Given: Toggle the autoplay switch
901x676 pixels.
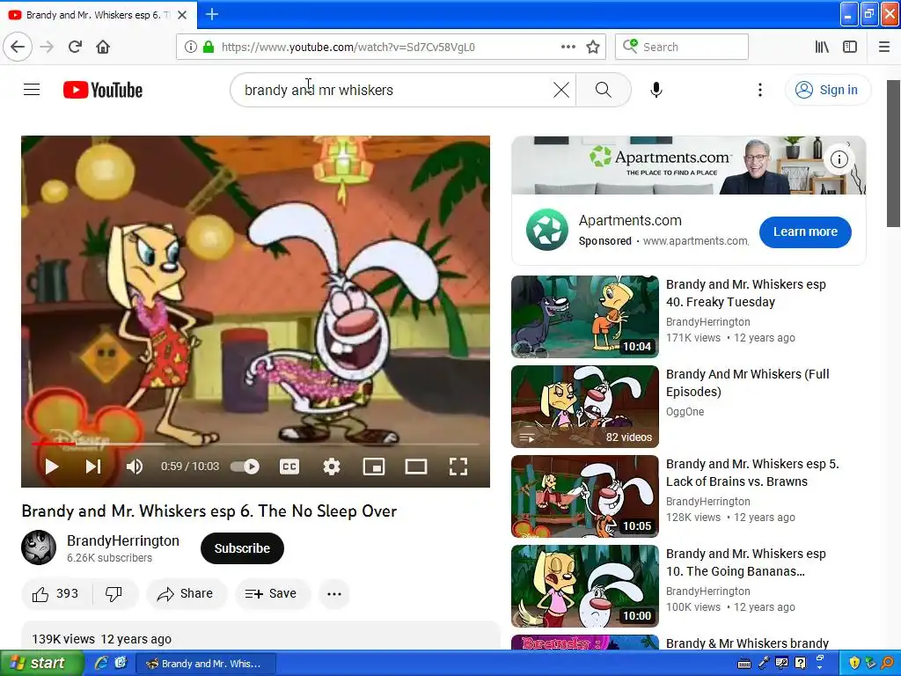Looking at the screenshot, I should 245,467.
